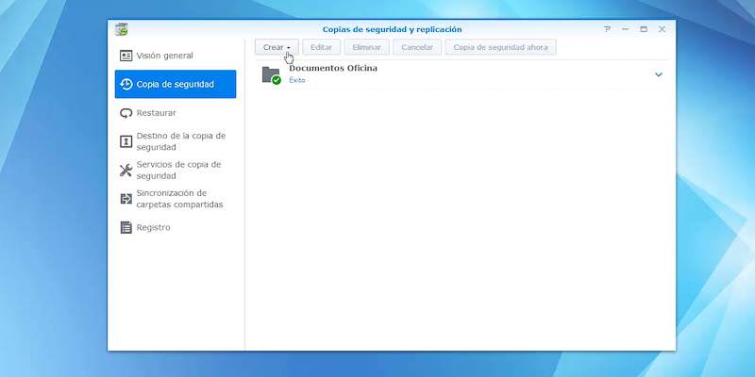Close the Copias de seguridad y replicación window

[x=663, y=29]
